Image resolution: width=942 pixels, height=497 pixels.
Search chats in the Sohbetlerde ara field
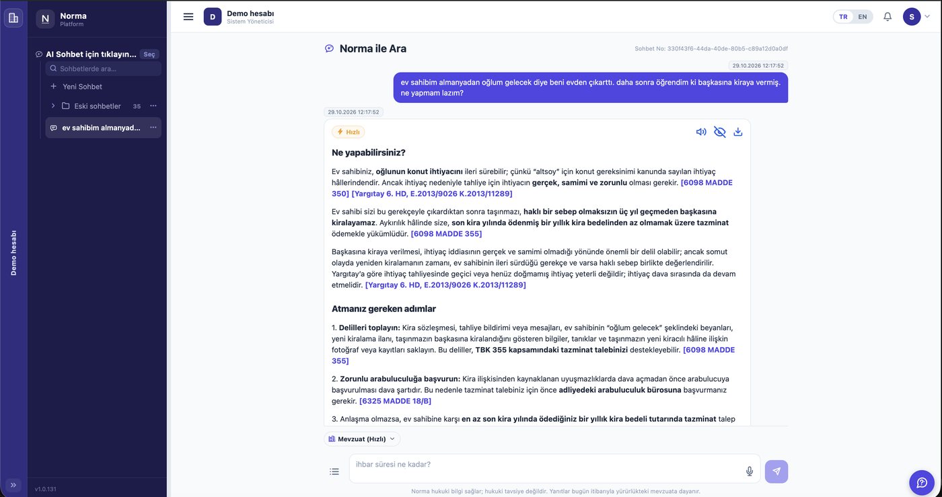[x=104, y=69]
